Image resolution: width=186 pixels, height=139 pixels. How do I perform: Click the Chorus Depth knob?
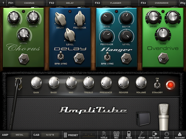(33, 17)
